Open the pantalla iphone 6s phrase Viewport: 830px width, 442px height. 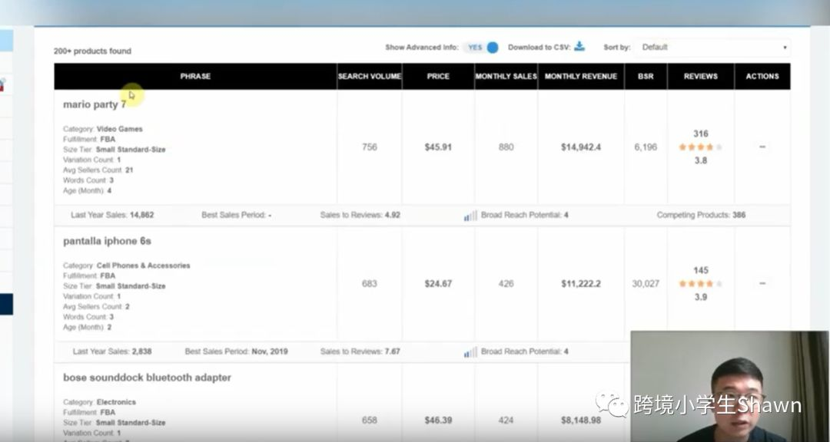click(107, 241)
